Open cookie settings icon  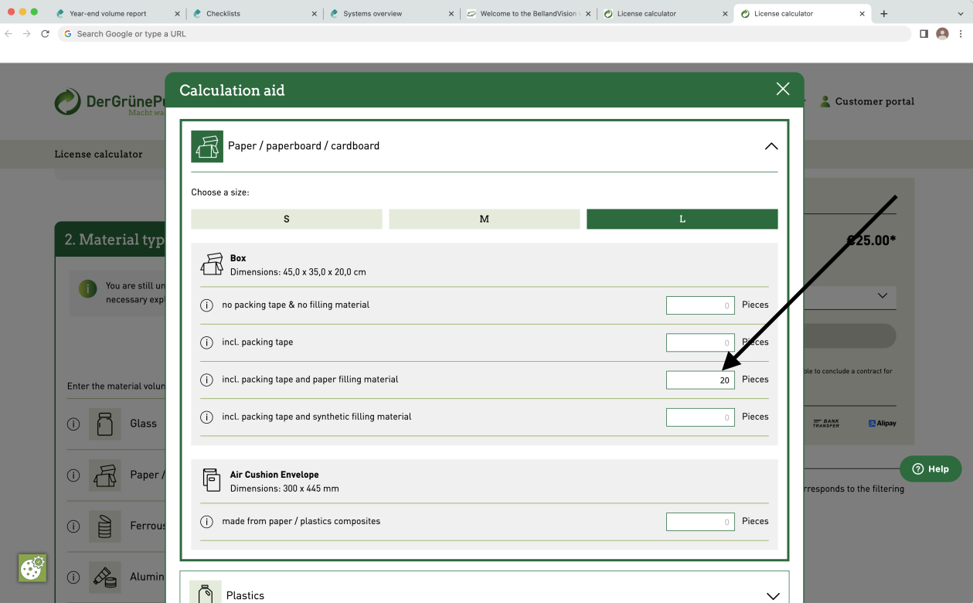click(32, 568)
